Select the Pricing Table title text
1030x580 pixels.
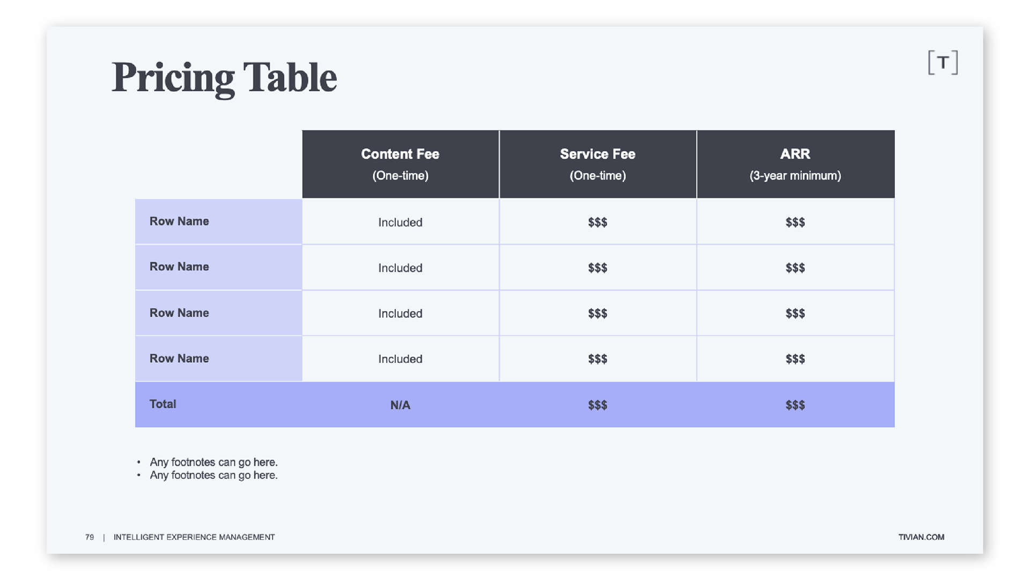click(x=224, y=78)
